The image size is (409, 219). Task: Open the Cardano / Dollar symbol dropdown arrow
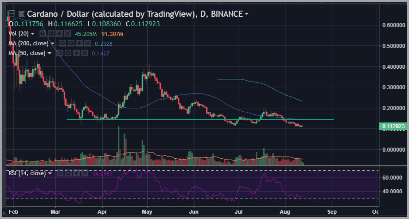246,14
